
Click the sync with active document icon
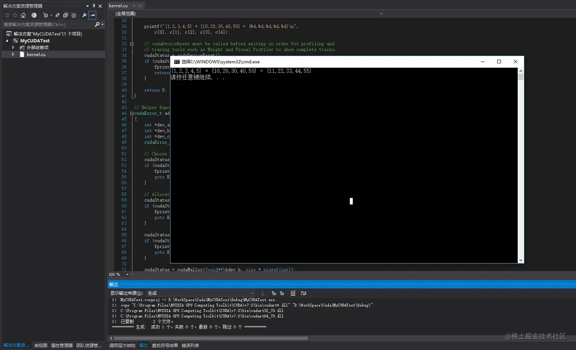click(58, 15)
